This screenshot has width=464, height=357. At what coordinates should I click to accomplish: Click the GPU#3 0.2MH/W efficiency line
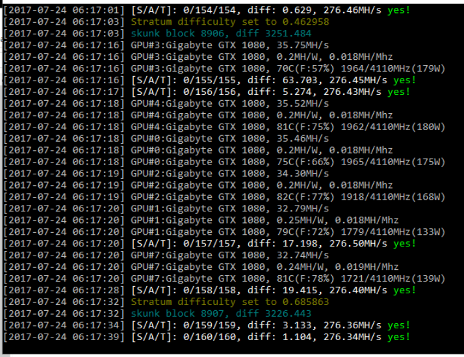tap(198, 57)
